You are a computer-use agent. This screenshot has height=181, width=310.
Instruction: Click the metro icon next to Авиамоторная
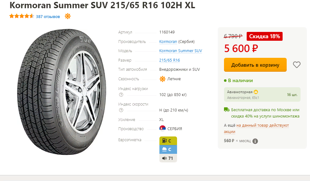tap(256, 92)
